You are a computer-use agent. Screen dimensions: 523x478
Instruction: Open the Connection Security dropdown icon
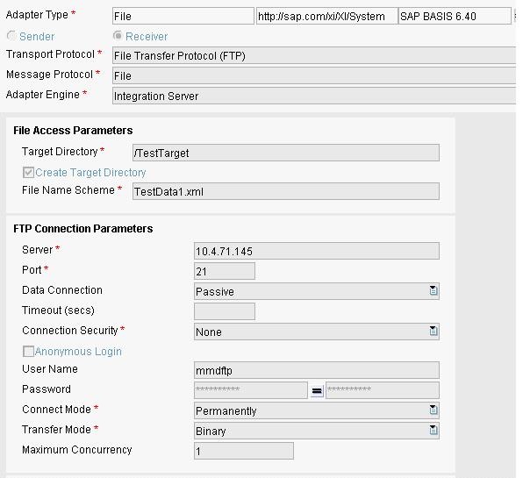tap(433, 331)
